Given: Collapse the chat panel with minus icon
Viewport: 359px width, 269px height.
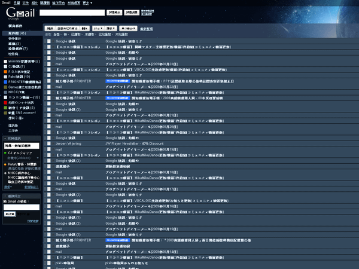Looking at the screenshot, I should point(5,138).
